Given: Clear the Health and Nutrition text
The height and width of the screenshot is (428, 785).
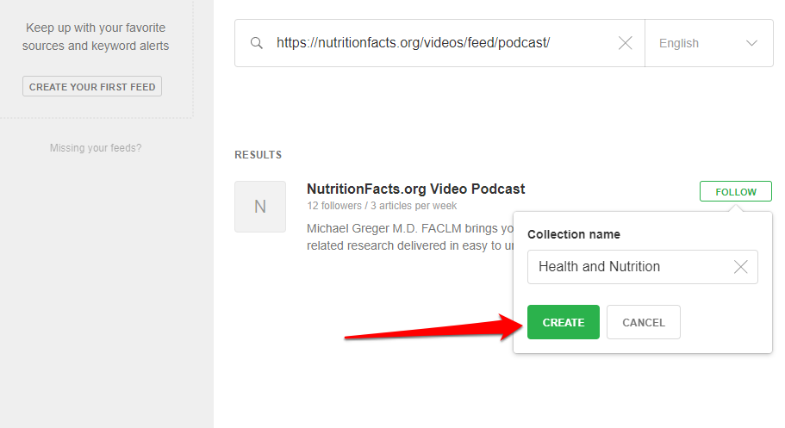Looking at the screenshot, I should (740, 267).
